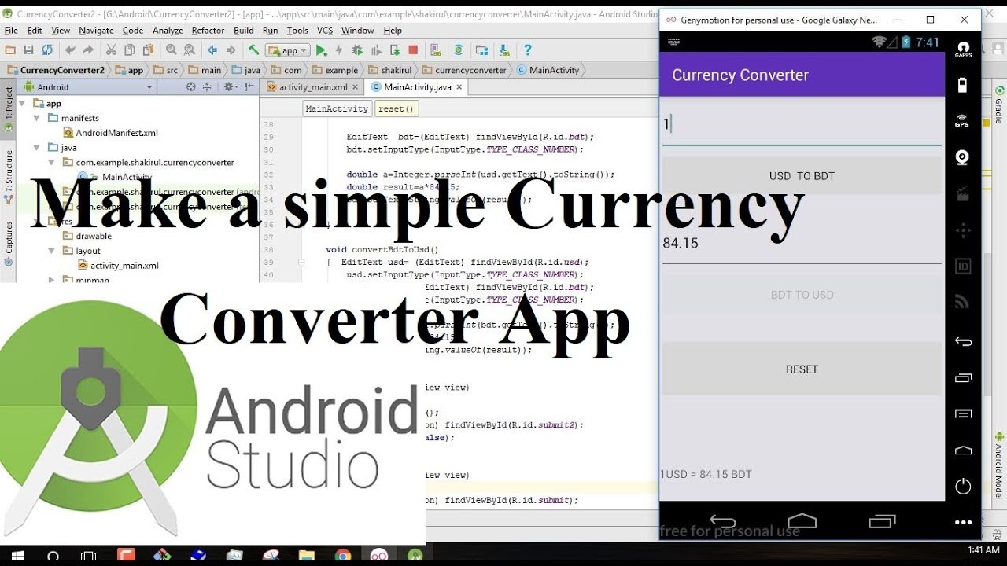Click the hide Project panel icon

click(x=248, y=87)
